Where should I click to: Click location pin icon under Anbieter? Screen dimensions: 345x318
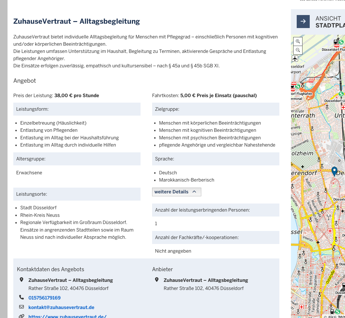(157, 280)
